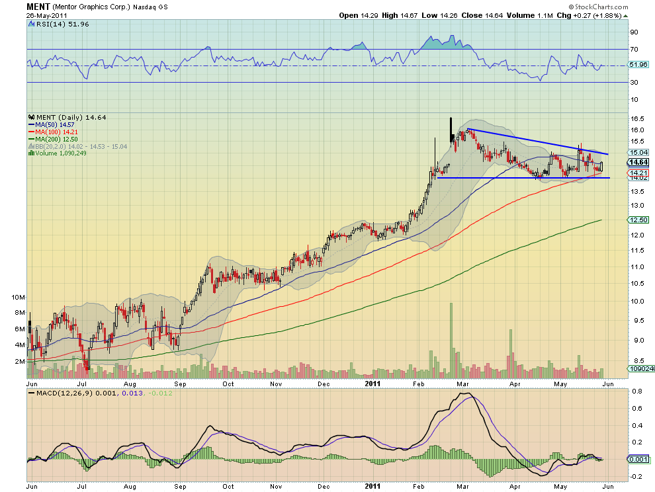Image resolution: width=655 pixels, height=492 pixels.
Task: Click the 0.001 MACD value tag
Action: click(x=638, y=460)
